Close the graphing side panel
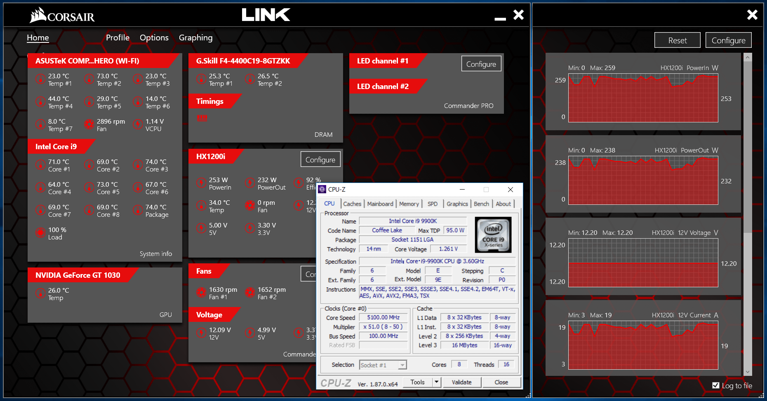 (x=752, y=15)
